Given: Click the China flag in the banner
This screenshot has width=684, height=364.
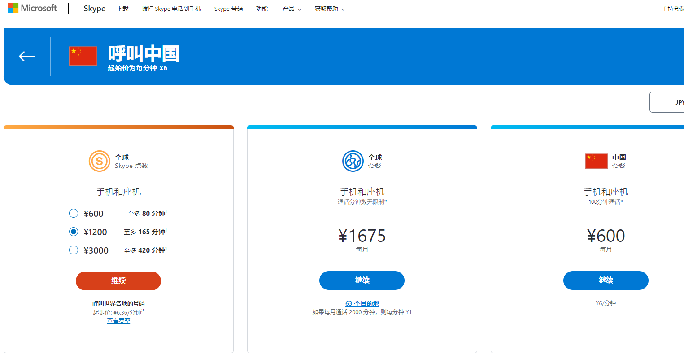Looking at the screenshot, I should click(x=83, y=56).
